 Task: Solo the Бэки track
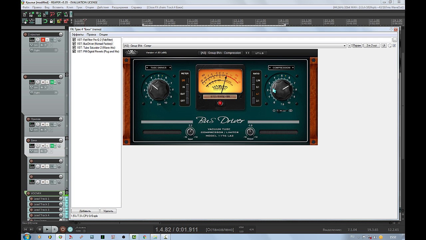pos(47,146)
